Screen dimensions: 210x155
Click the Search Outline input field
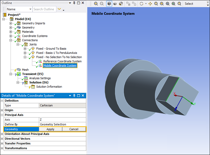[44, 9]
